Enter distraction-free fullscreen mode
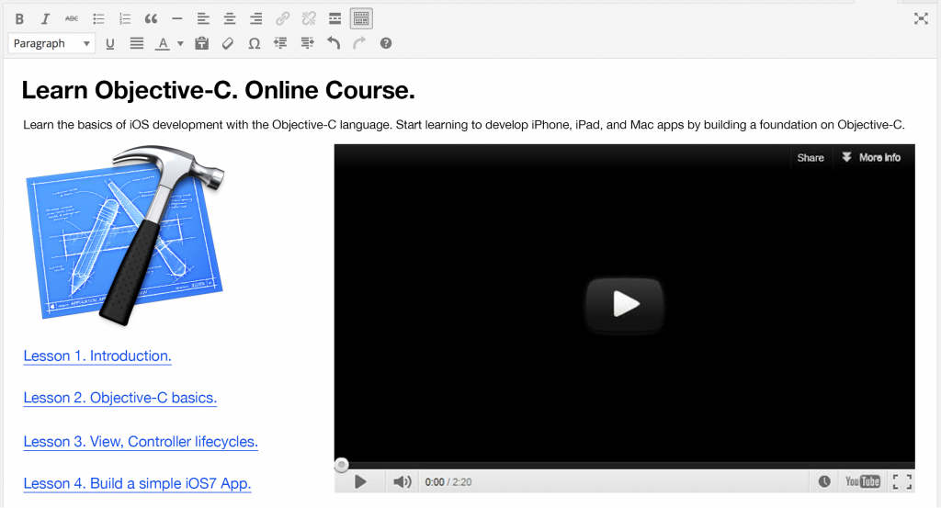941x508 pixels. (x=921, y=18)
